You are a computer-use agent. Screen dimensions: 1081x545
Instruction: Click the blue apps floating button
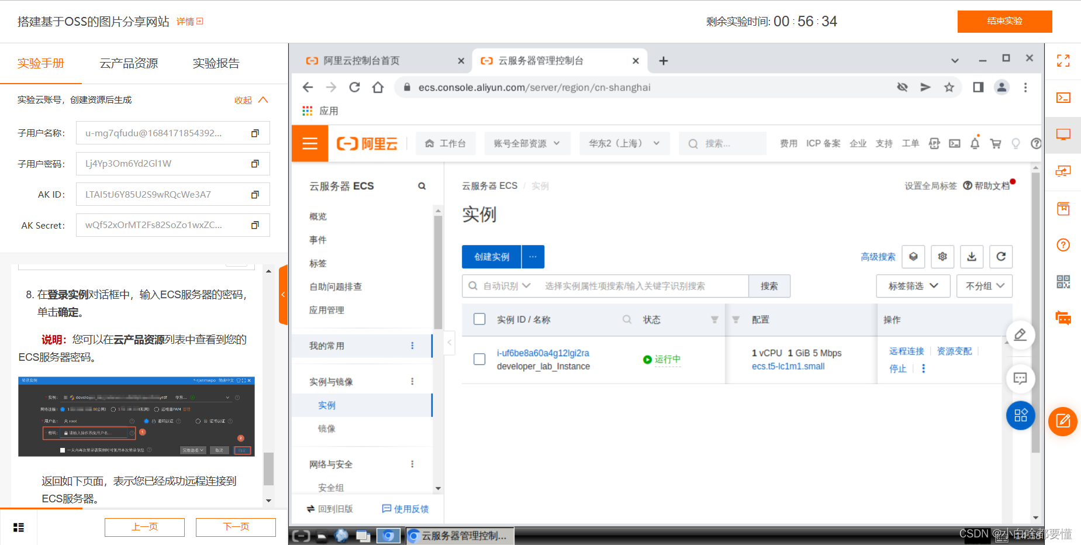click(x=1021, y=415)
